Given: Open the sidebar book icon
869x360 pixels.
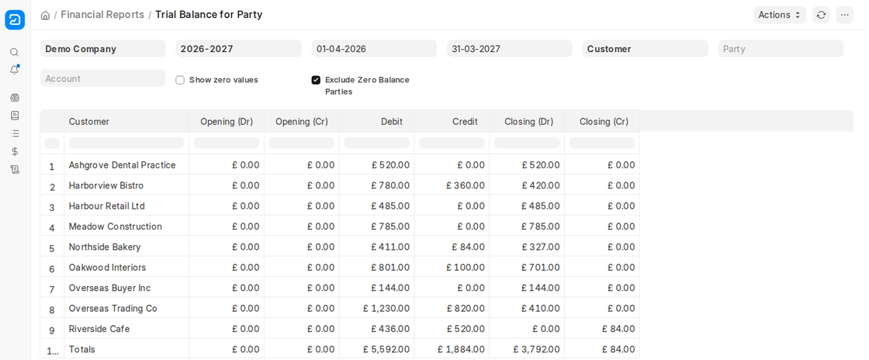Looking at the screenshot, I should (15, 115).
